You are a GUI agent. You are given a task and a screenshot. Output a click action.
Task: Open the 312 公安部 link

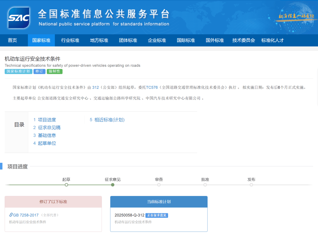pyautogui.click(x=95, y=87)
